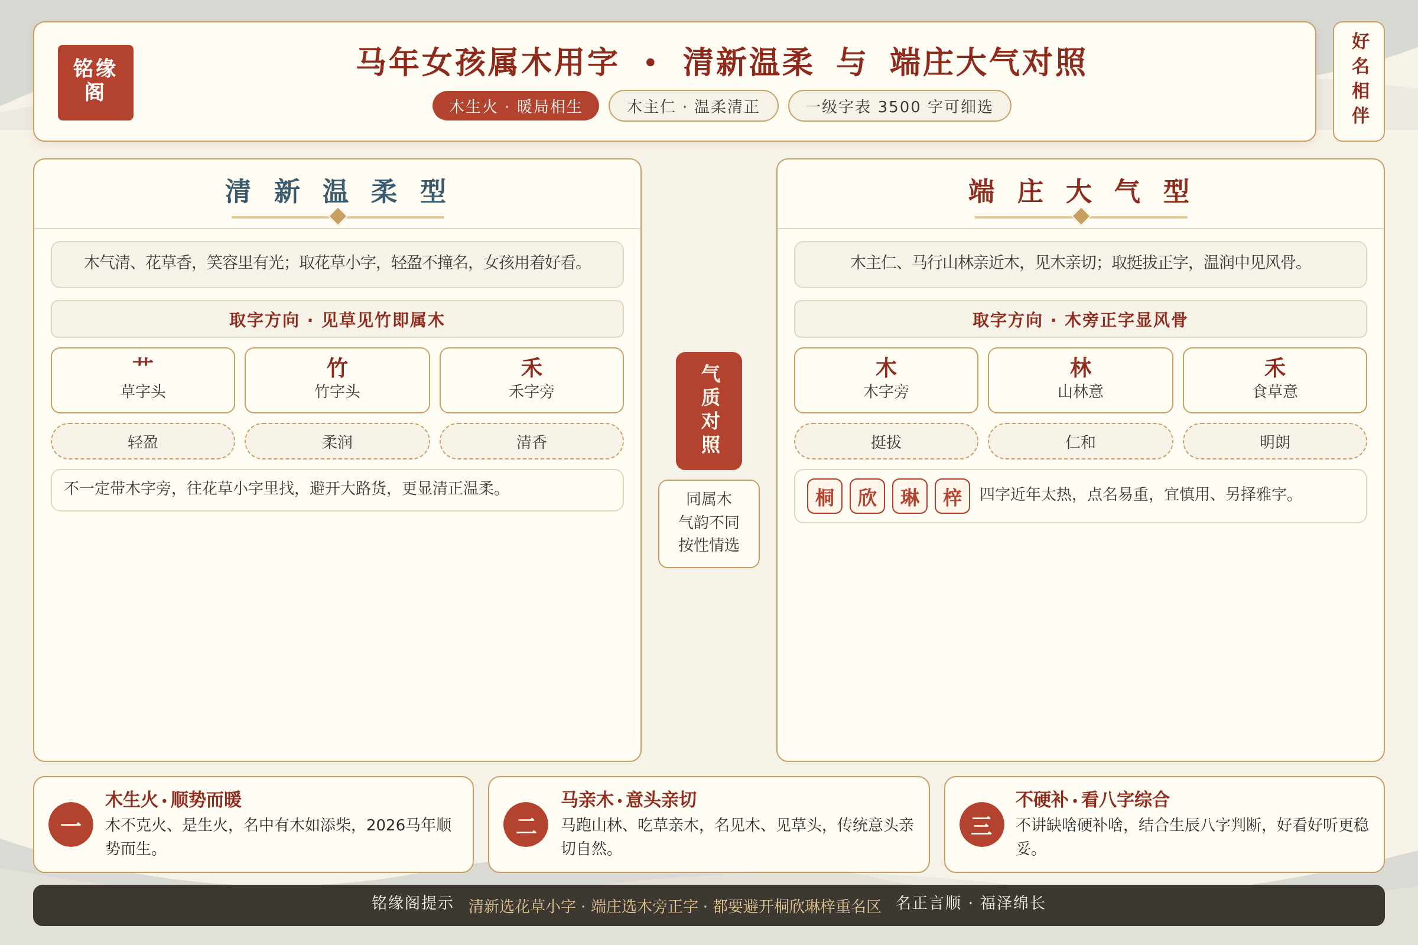Open the 竹字头 radical card
1418x945 pixels.
click(x=337, y=380)
